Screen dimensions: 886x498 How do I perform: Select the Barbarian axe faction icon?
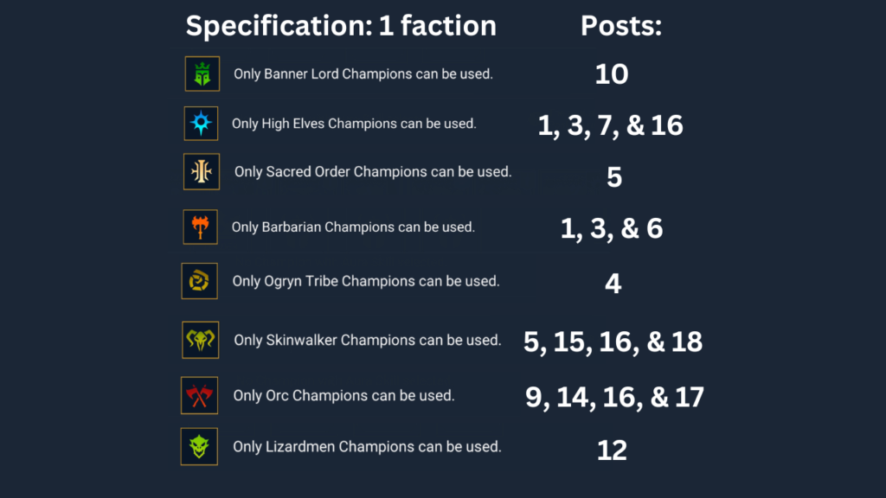[x=201, y=227]
